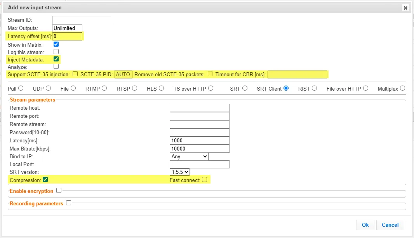The height and width of the screenshot is (238, 414).
Task: Choose the RTSP radio button
Action: coord(135,88)
